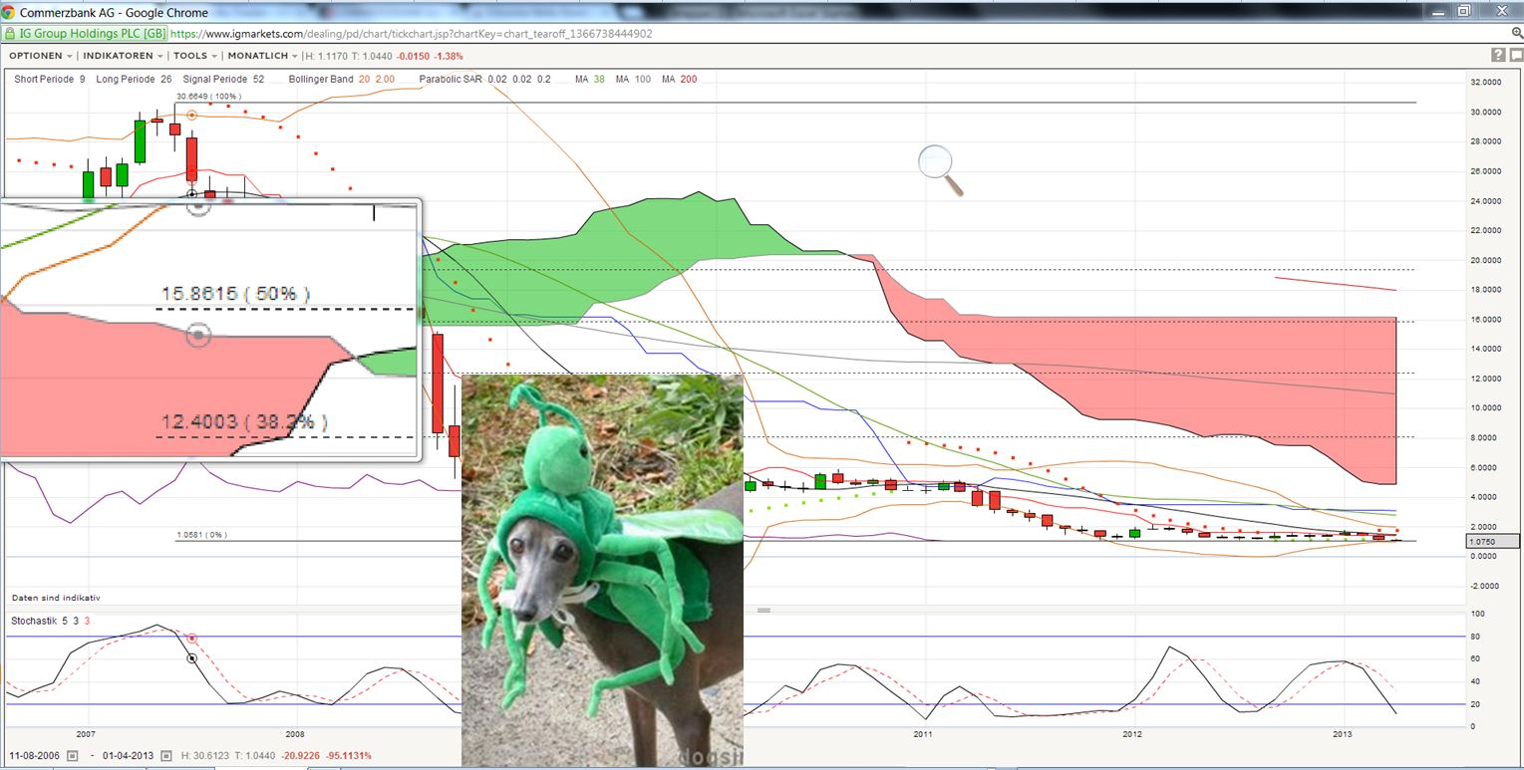
Task: Expand the TOOLS dropdown menu
Action: 194,56
